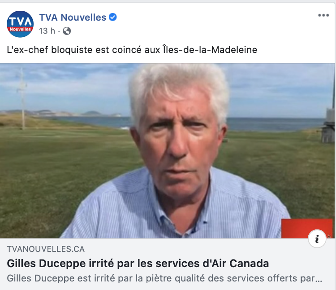Screen dimensions: 336x290
Task: Click the utility pole in the photo
Action: (23, 99)
